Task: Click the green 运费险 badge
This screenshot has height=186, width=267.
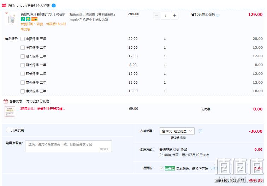Action: point(170,168)
